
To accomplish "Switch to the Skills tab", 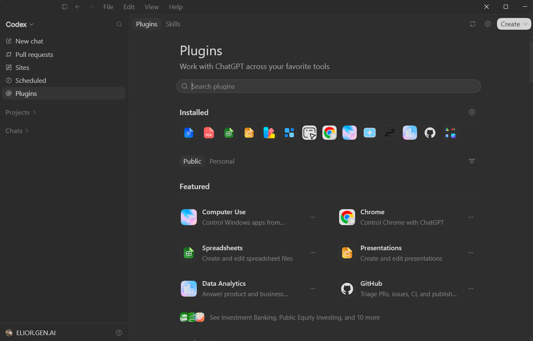I will pyautogui.click(x=173, y=24).
